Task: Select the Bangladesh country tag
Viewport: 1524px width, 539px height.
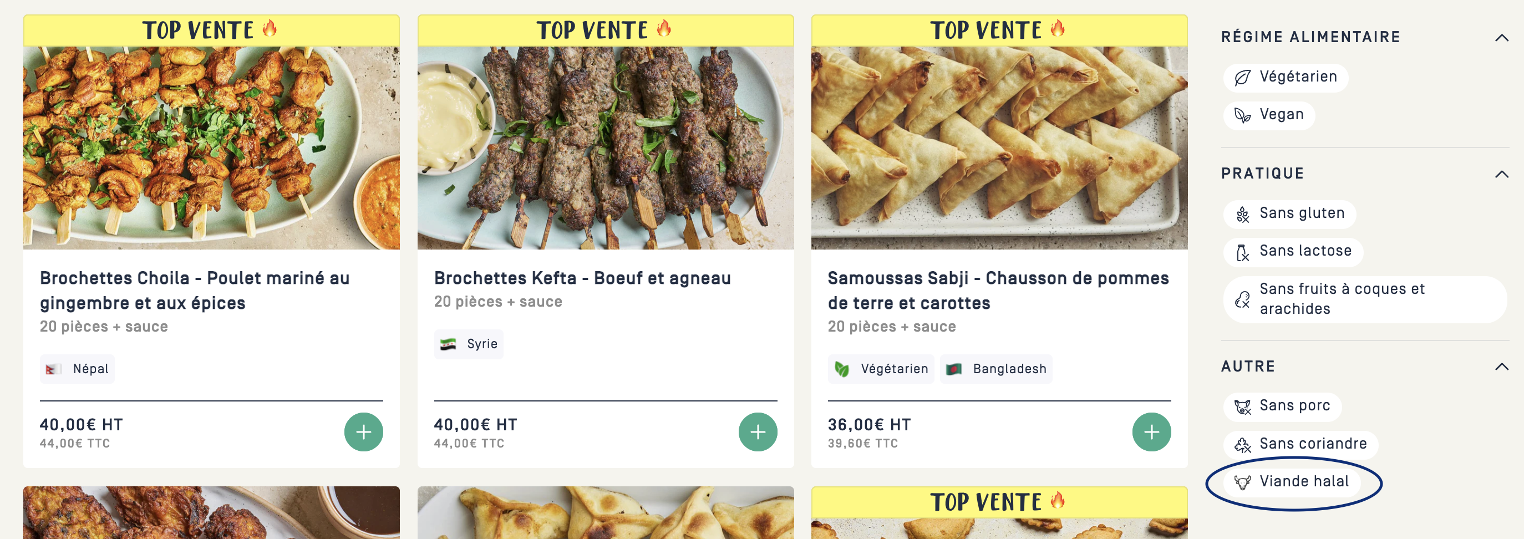Action: (996, 369)
